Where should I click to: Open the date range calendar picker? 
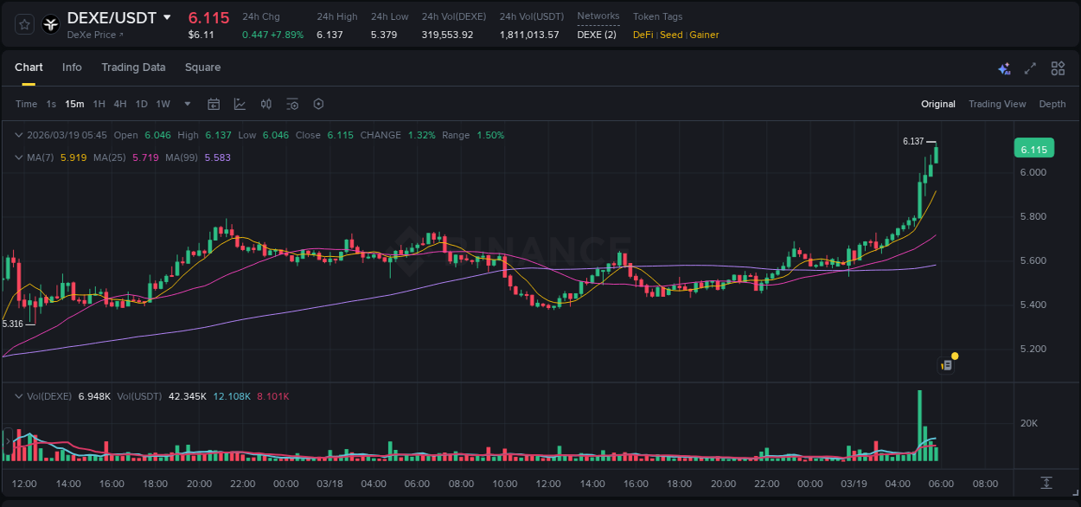click(x=214, y=104)
